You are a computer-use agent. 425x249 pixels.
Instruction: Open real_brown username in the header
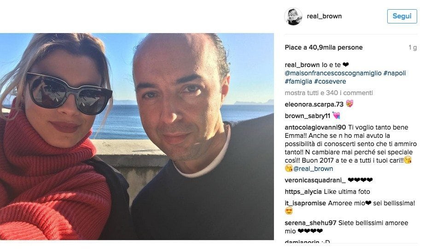(x=324, y=16)
